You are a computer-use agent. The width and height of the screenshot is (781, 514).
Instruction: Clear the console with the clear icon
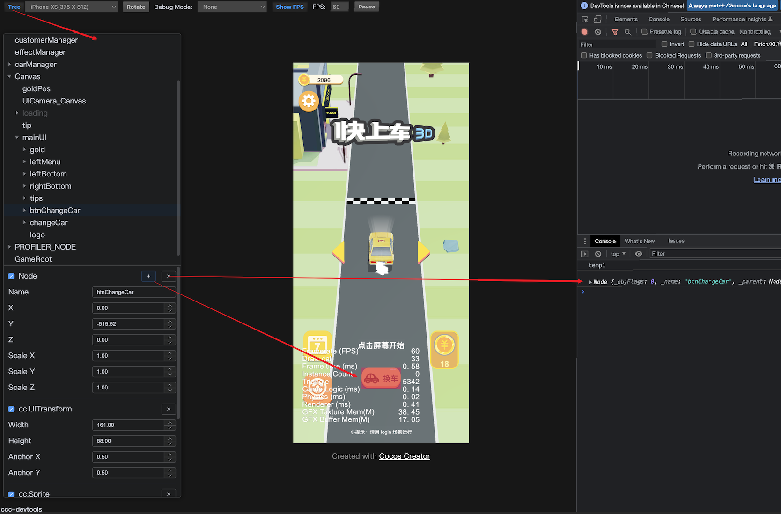click(x=598, y=253)
